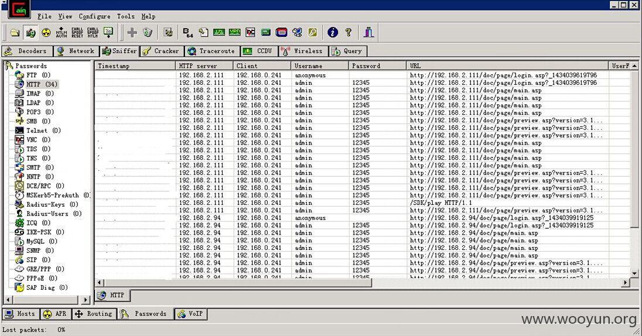Viewport: 642px width, 336px height.
Task: Select the anonymous row for 192.168.2.94
Action: (363, 218)
